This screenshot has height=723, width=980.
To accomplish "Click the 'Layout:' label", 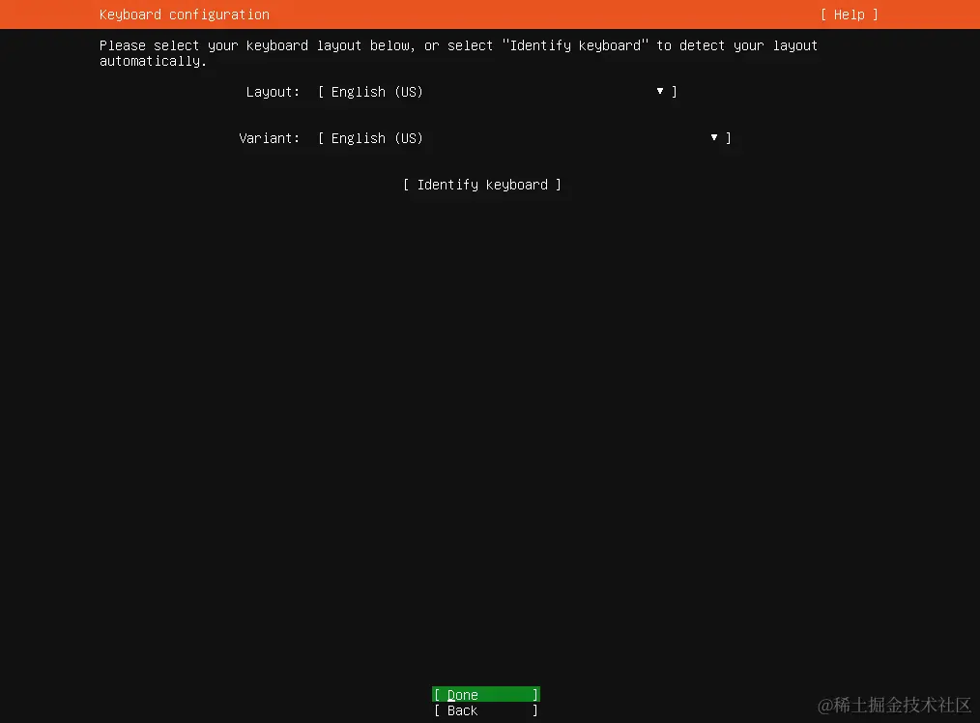I will pos(273,92).
